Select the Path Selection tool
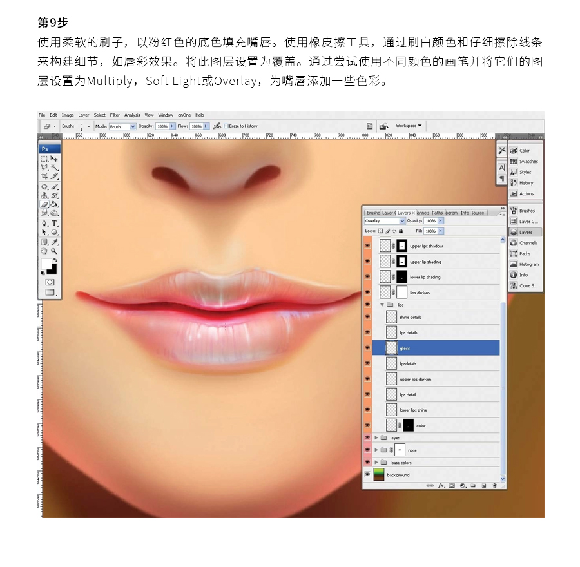 click(x=44, y=232)
